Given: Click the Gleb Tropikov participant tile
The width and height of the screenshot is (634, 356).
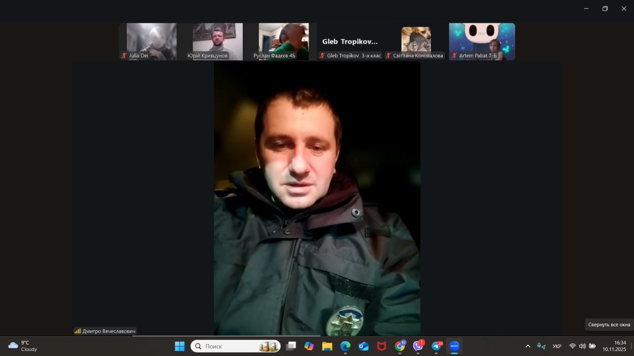Looking at the screenshot, I should (x=350, y=42).
